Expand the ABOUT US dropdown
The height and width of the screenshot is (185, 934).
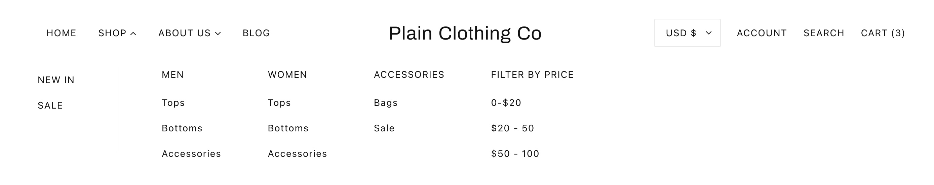coord(190,33)
